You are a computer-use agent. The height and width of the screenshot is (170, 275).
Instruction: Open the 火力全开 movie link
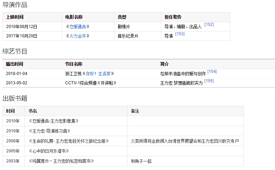click(x=78, y=36)
